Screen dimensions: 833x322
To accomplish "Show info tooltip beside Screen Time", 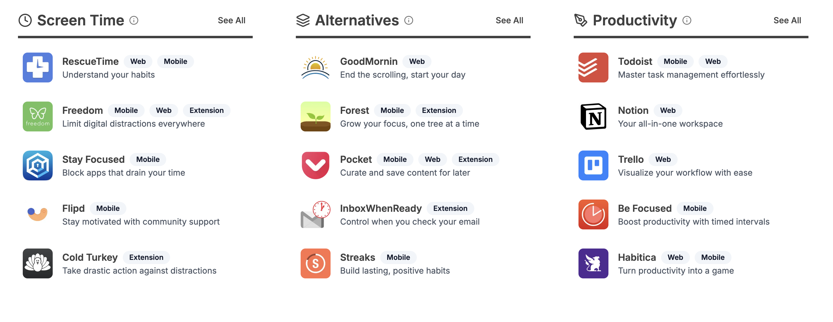I will [x=134, y=21].
